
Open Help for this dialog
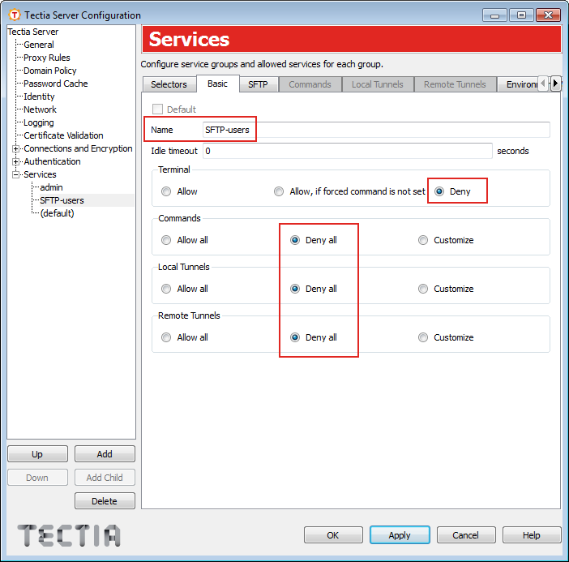point(532,535)
